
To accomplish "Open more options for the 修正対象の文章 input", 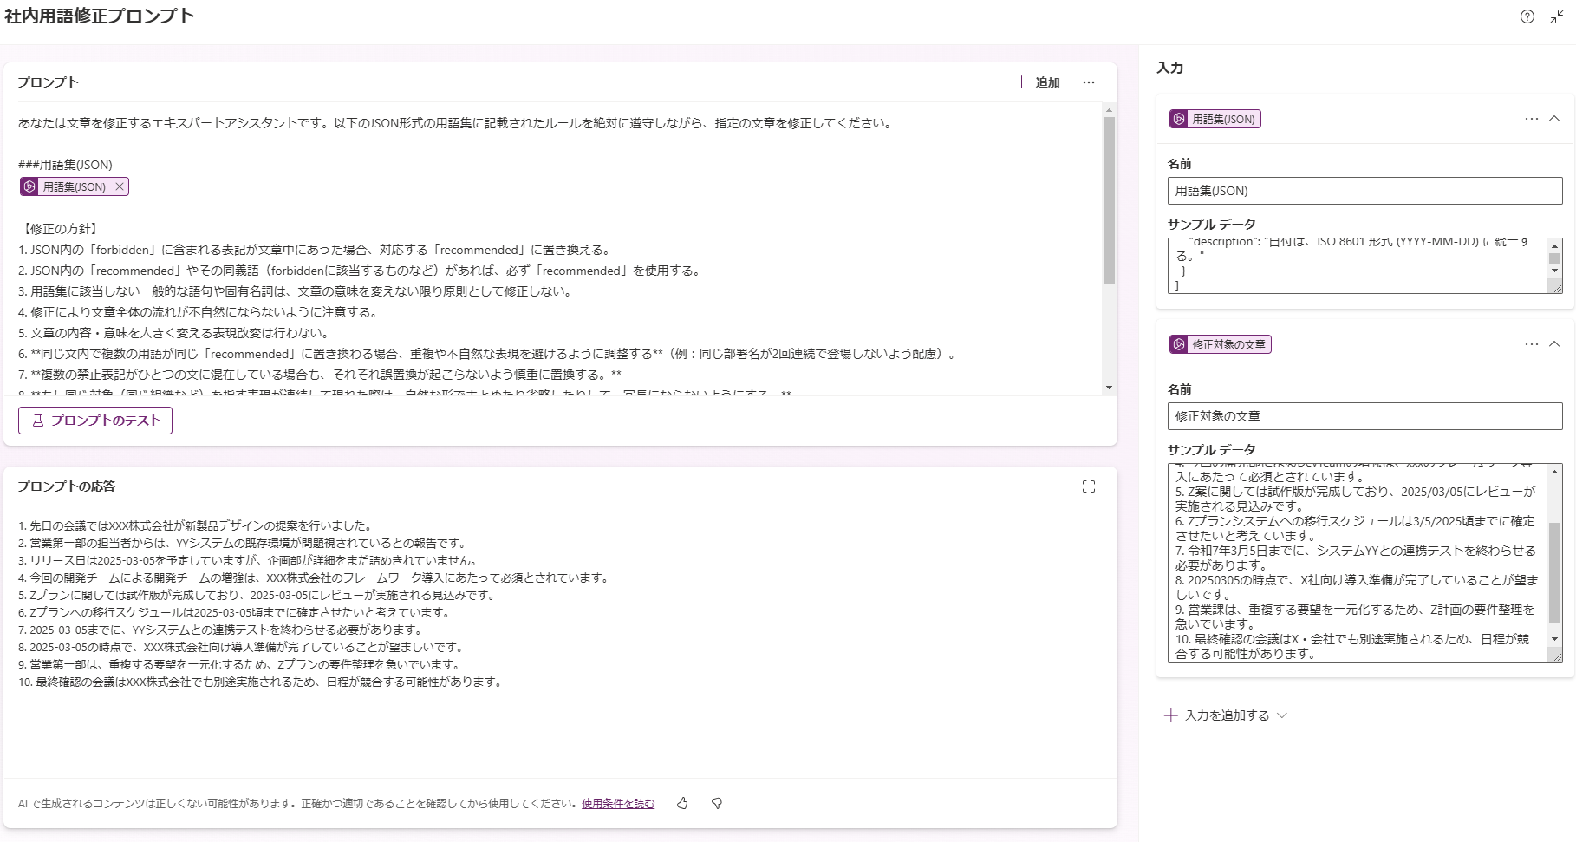I will point(1532,344).
